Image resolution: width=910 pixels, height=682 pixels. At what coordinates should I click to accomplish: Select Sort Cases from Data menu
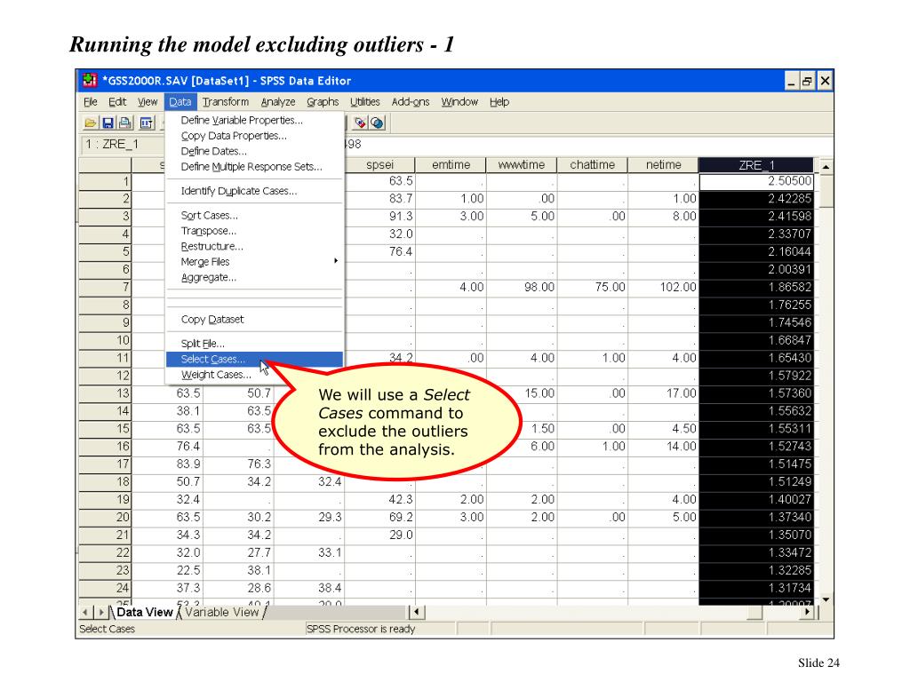coord(254,215)
